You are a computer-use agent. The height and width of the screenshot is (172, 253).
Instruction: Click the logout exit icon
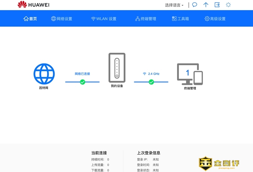pyautogui.click(x=217, y=5)
